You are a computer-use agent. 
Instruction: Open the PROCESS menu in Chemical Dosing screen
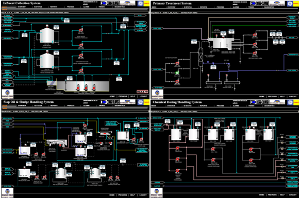(220, 106)
